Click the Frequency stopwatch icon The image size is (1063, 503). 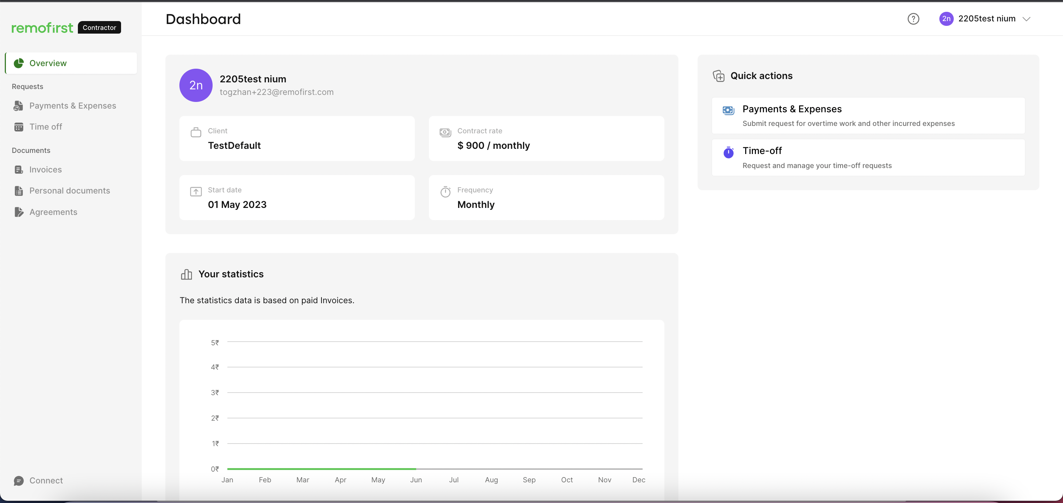(445, 192)
